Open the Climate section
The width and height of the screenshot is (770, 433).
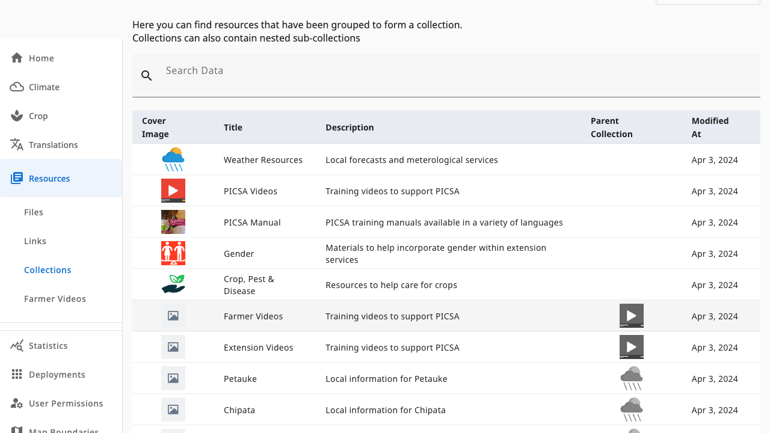coord(61,87)
